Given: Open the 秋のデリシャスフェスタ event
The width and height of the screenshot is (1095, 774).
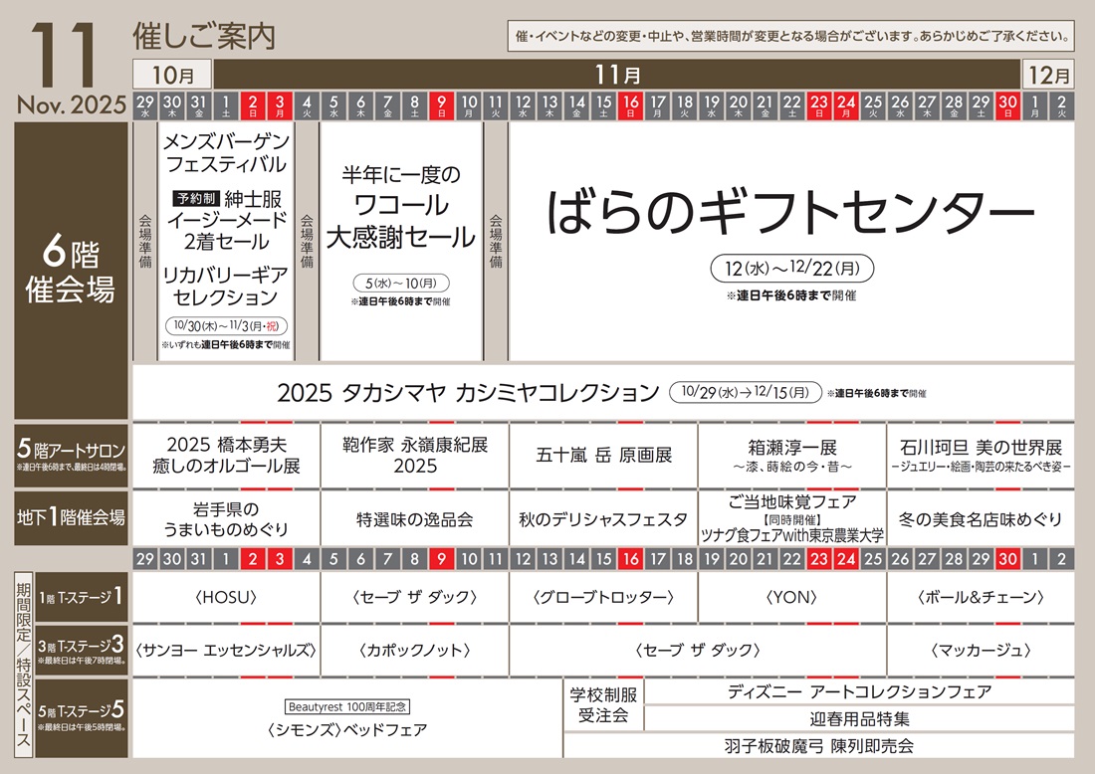Looking at the screenshot, I should (x=603, y=519).
